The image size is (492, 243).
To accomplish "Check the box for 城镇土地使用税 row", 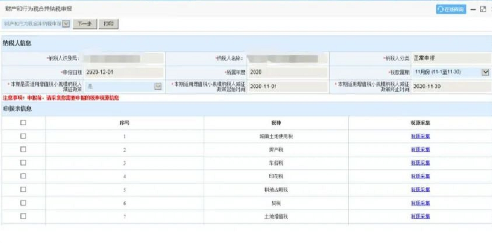I will (23, 136).
